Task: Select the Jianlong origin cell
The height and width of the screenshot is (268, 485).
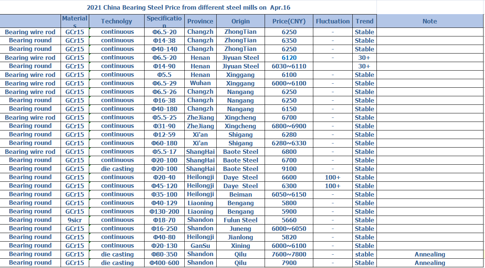Action: pos(240,237)
